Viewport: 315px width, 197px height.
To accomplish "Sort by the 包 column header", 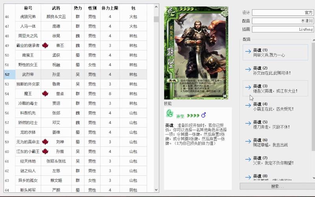I will tap(133, 8).
